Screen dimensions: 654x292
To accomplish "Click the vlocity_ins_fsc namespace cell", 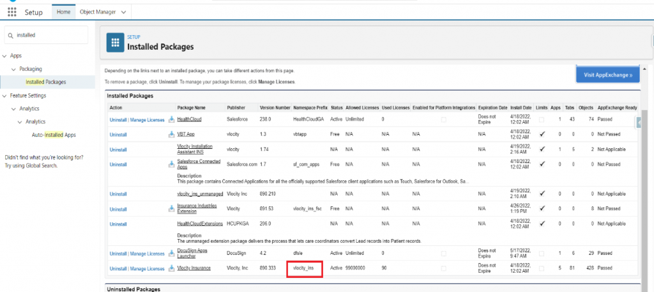I will (x=307, y=209).
